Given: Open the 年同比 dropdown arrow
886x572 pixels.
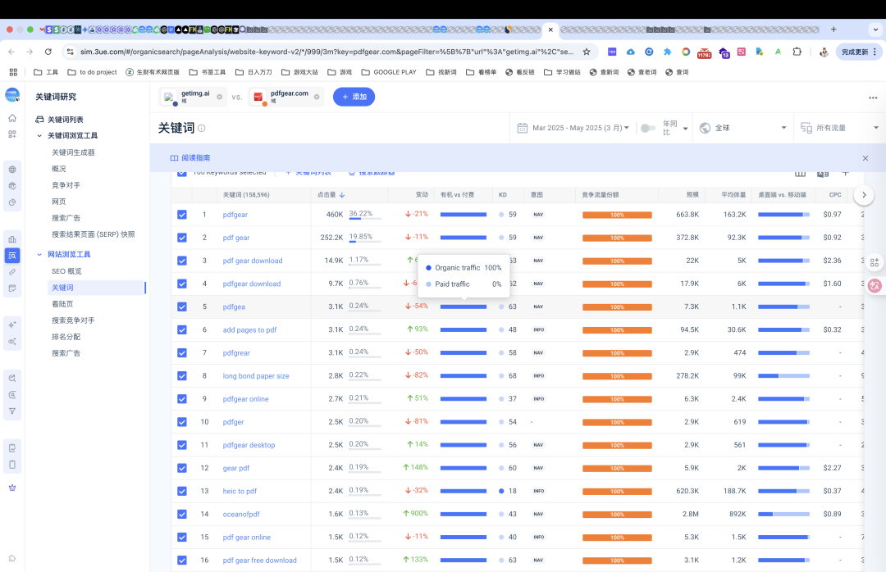Looking at the screenshot, I should pyautogui.click(x=685, y=129).
